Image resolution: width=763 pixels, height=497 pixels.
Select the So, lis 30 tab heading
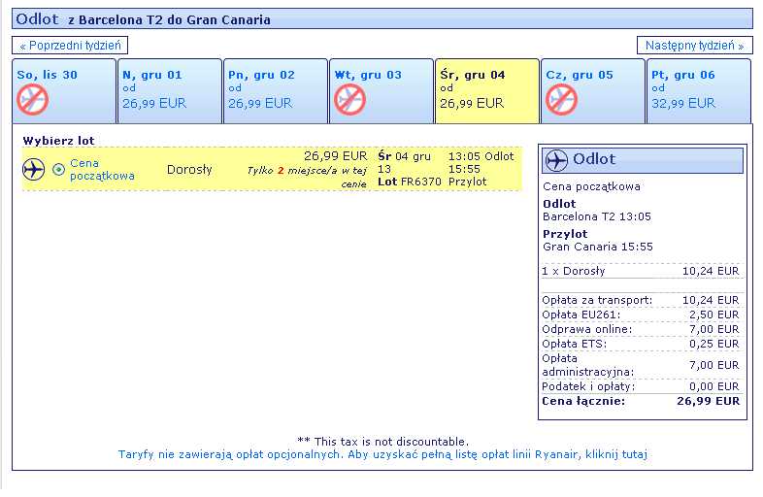(48, 75)
